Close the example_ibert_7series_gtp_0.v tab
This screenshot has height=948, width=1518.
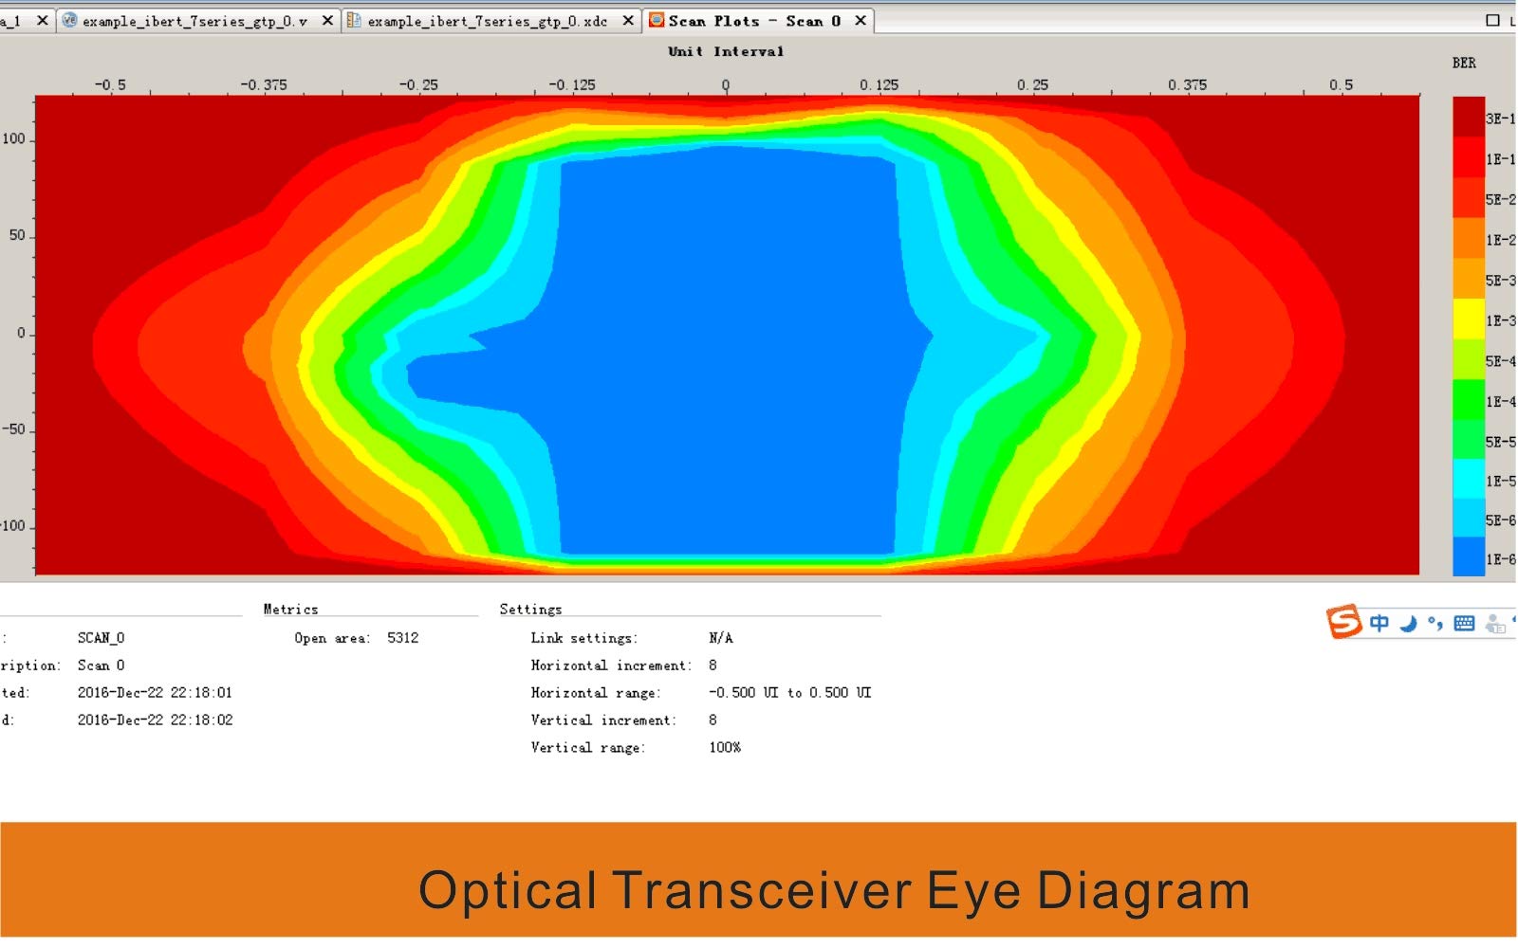(327, 21)
